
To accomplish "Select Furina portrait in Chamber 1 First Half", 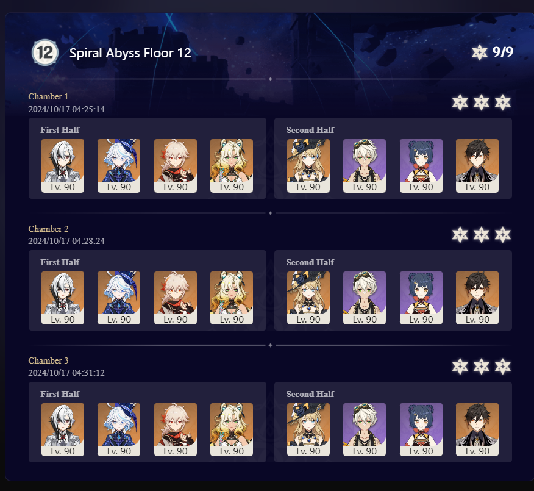I will 119,165.
